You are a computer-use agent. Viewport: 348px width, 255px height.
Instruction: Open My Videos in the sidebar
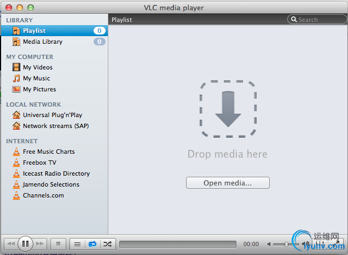[x=38, y=67]
